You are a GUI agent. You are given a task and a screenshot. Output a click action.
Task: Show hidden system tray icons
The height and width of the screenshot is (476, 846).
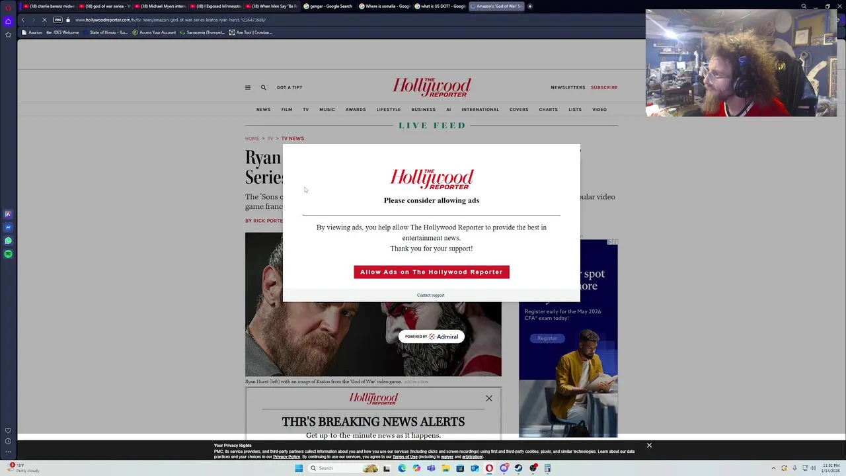(775, 468)
